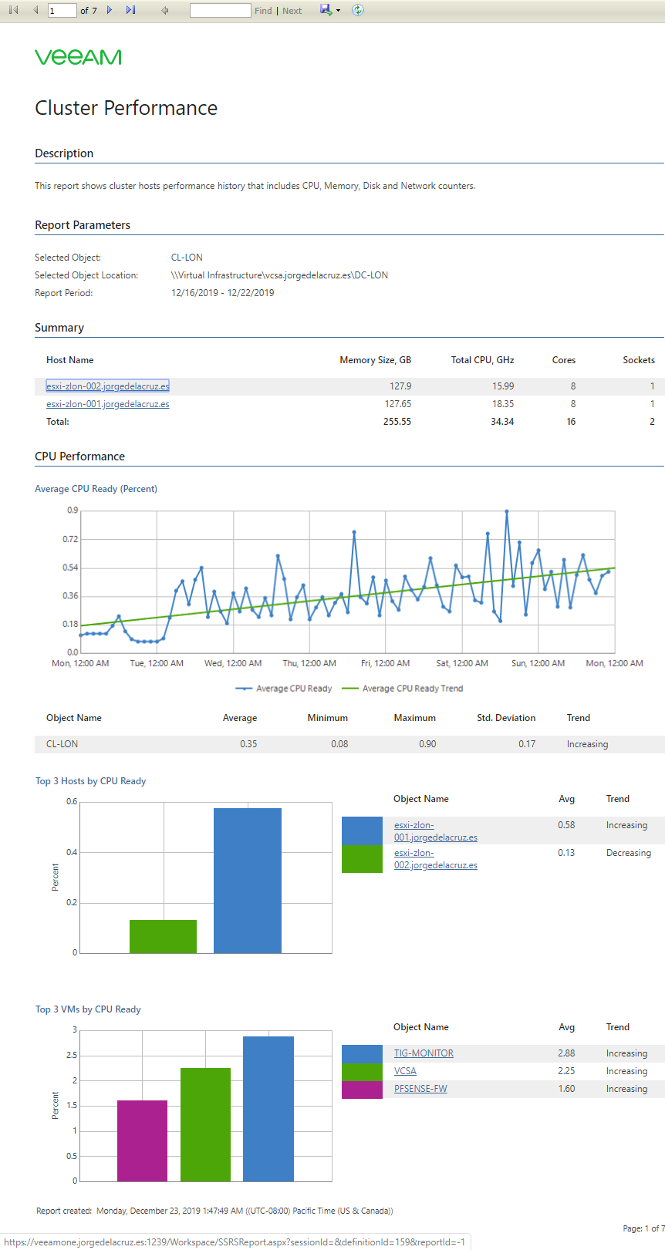Image resolution: width=665 pixels, height=1250 pixels.
Task: Click the Next search result link
Action: 292,11
